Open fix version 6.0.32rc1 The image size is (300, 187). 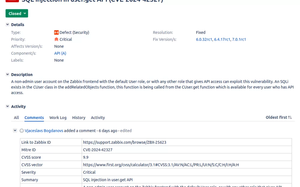tap(204, 39)
